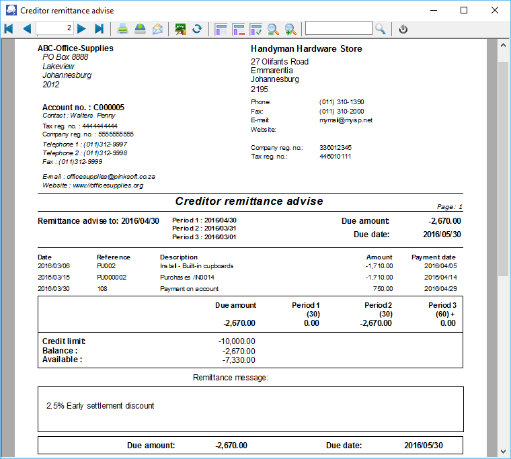511x459 pixels.
Task: Click the find magnifier button beside search box
Action: pos(381,29)
